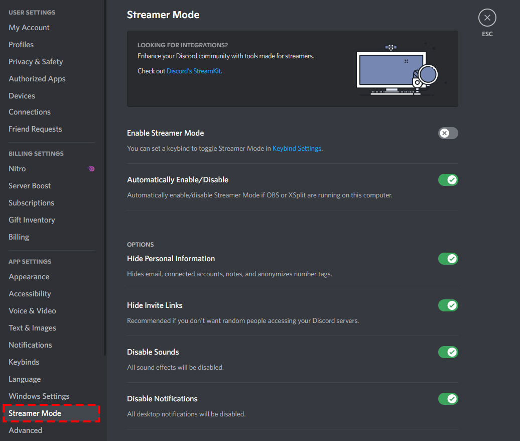
Task: Go to Voice & Video settings
Action: (32, 311)
